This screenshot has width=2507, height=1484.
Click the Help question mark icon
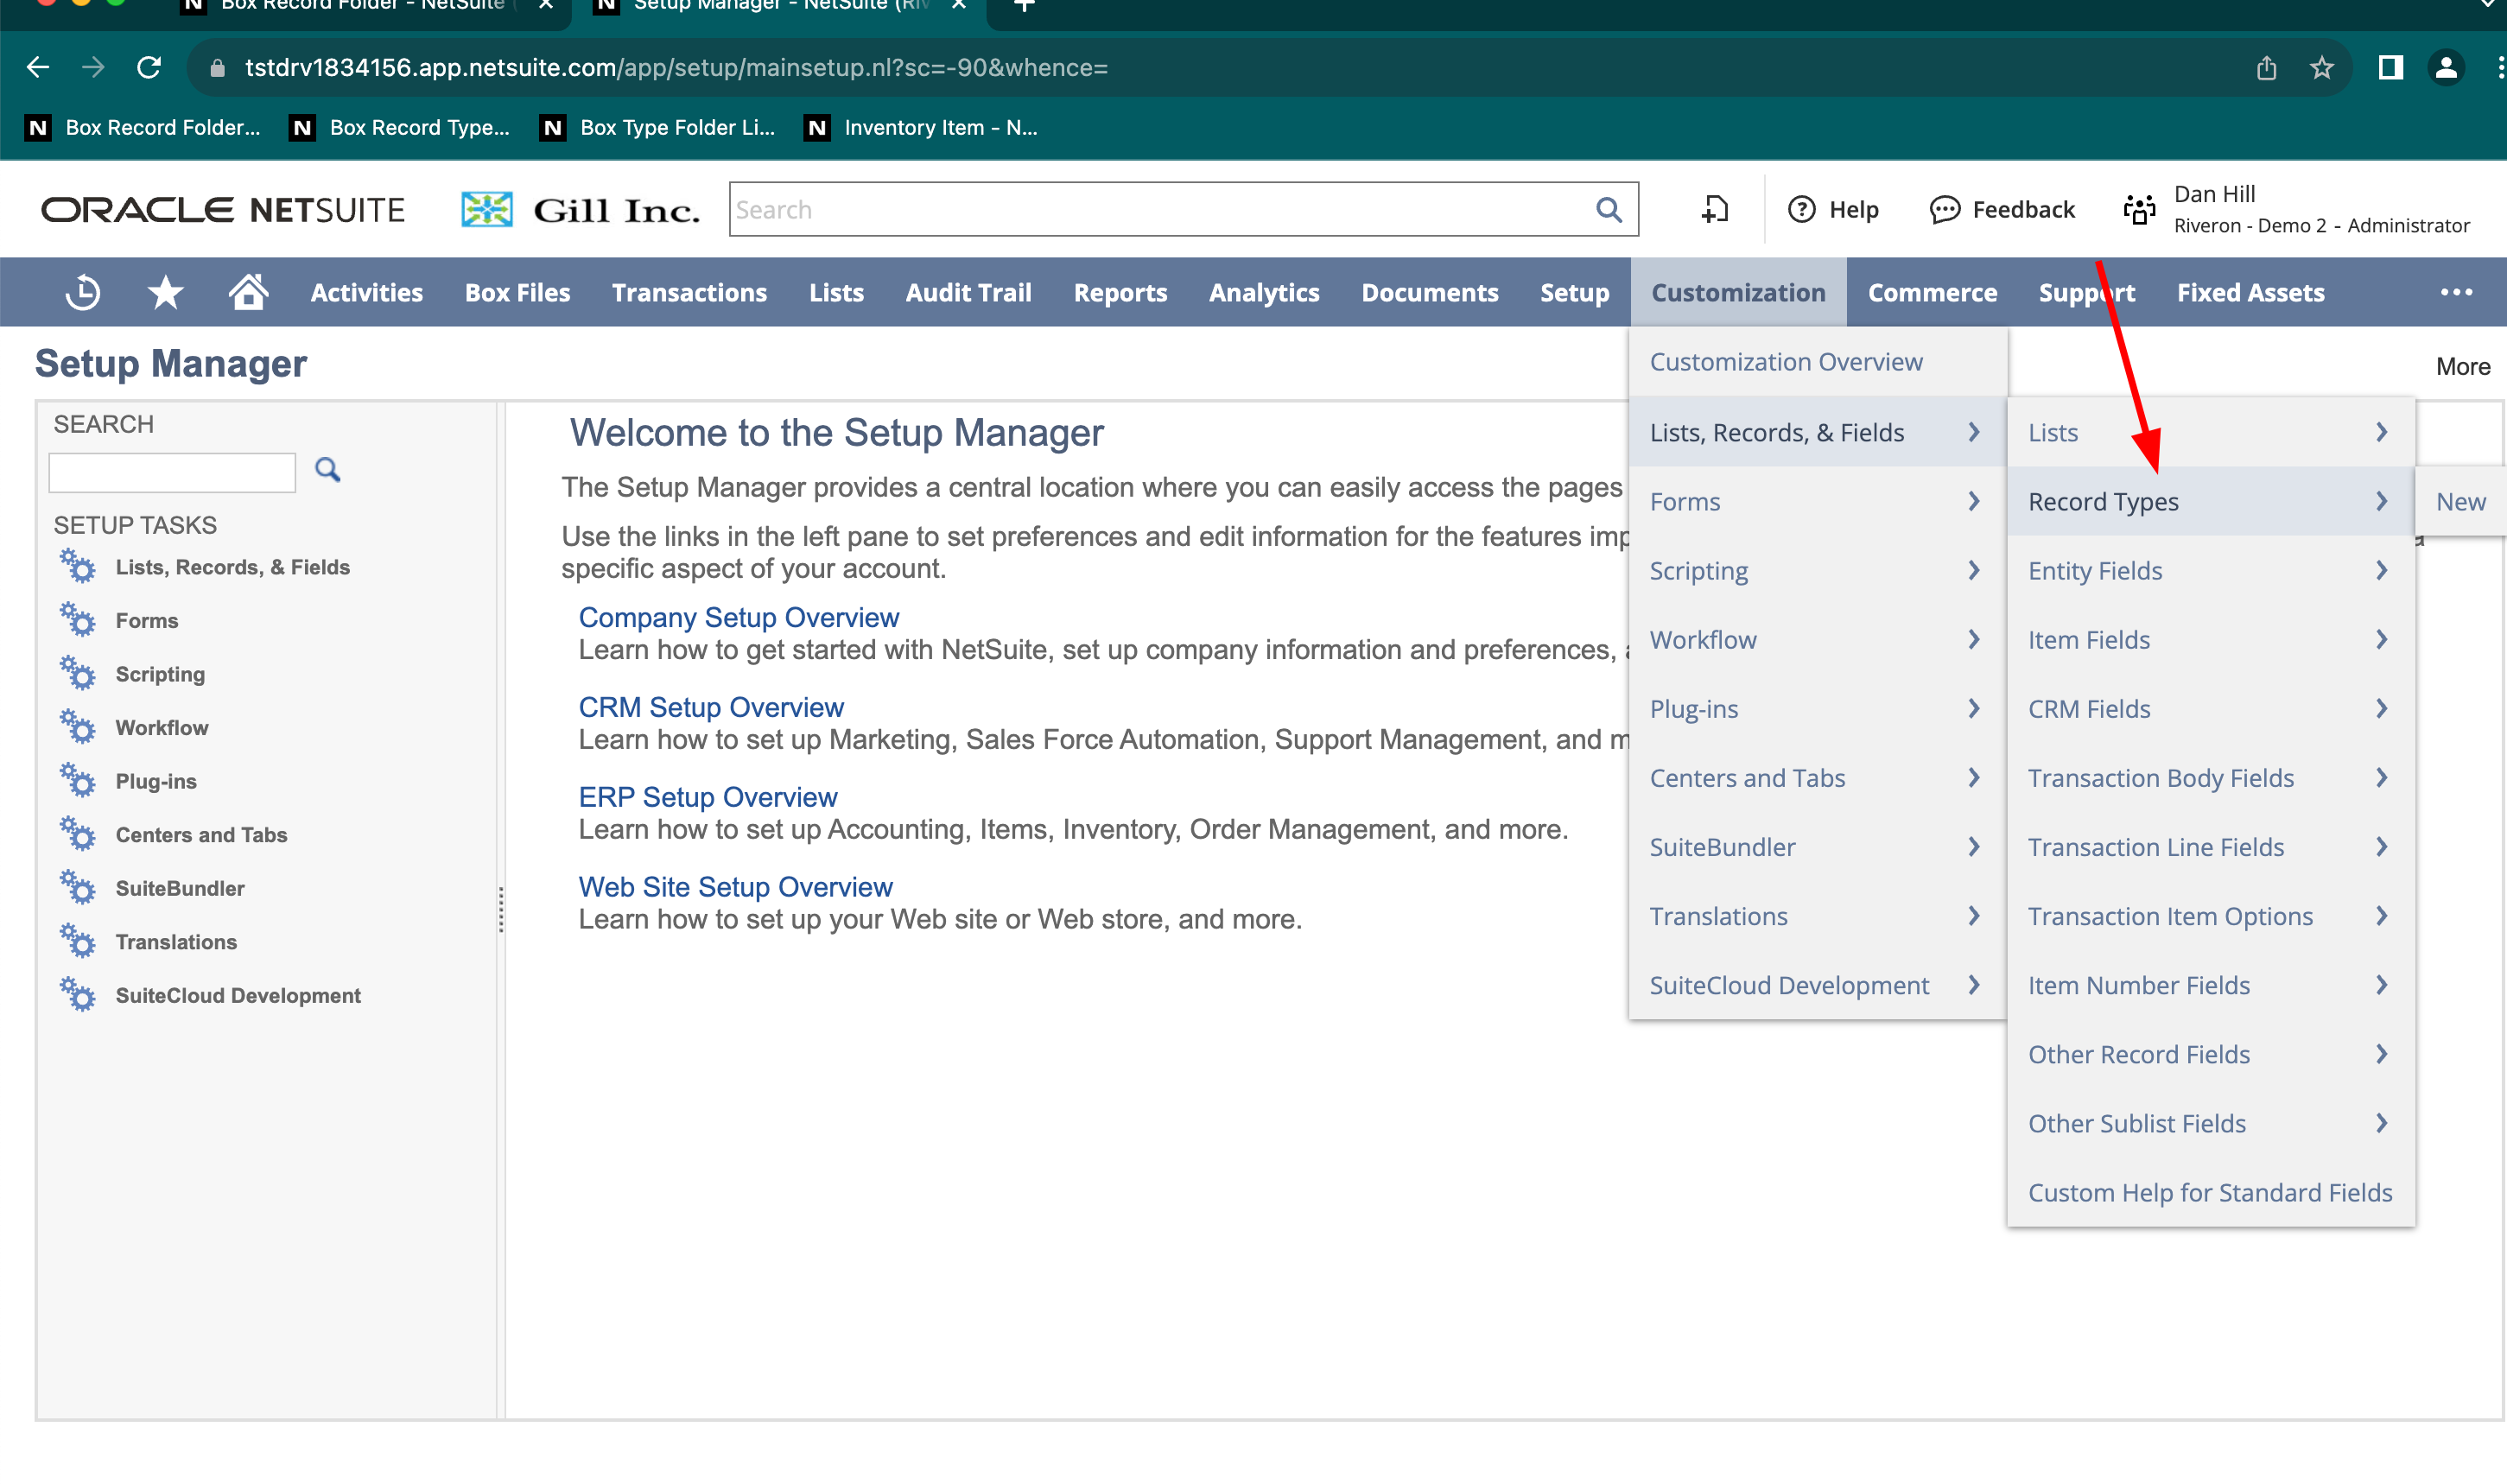(1801, 210)
